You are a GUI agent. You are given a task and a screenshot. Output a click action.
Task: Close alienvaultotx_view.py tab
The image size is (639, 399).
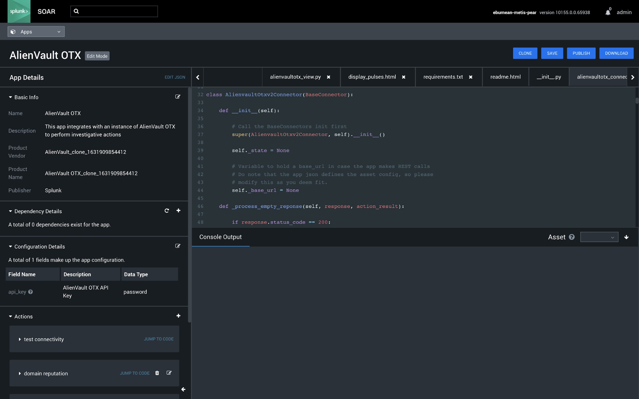[x=328, y=77]
